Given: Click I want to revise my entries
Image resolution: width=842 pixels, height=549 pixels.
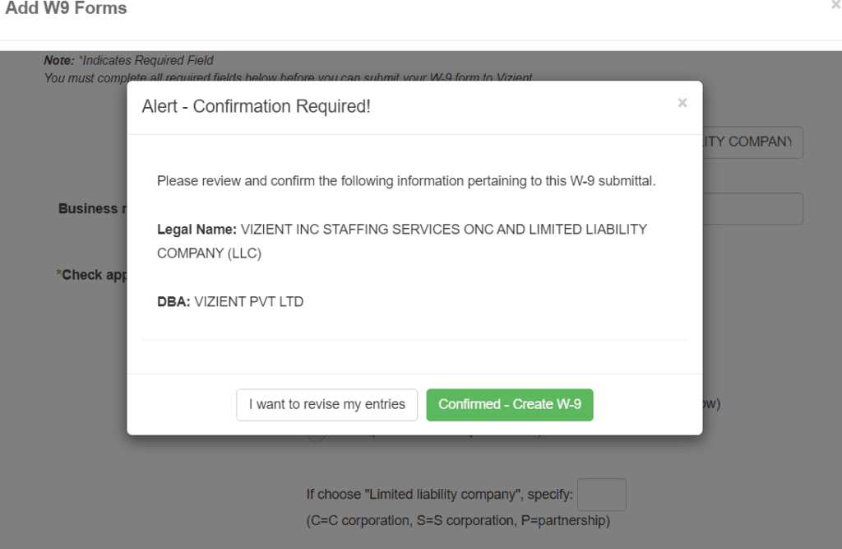Looking at the screenshot, I should click(x=326, y=404).
